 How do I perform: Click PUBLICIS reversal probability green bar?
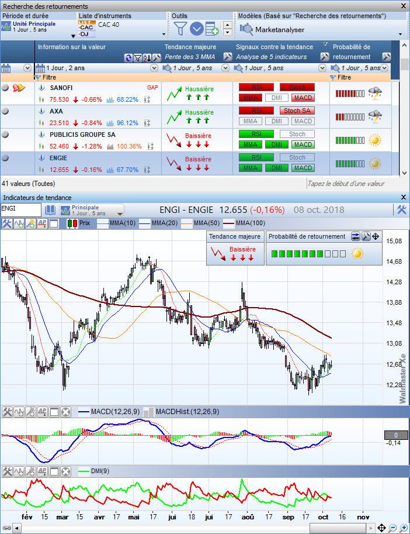350,140
